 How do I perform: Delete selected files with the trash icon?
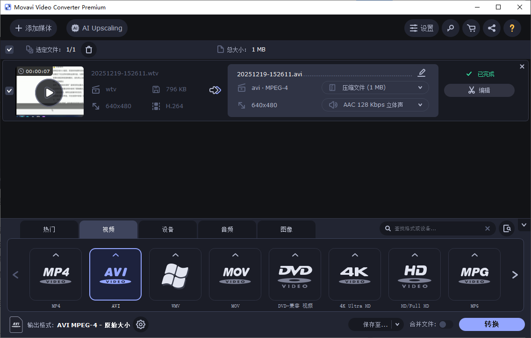[88, 49]
